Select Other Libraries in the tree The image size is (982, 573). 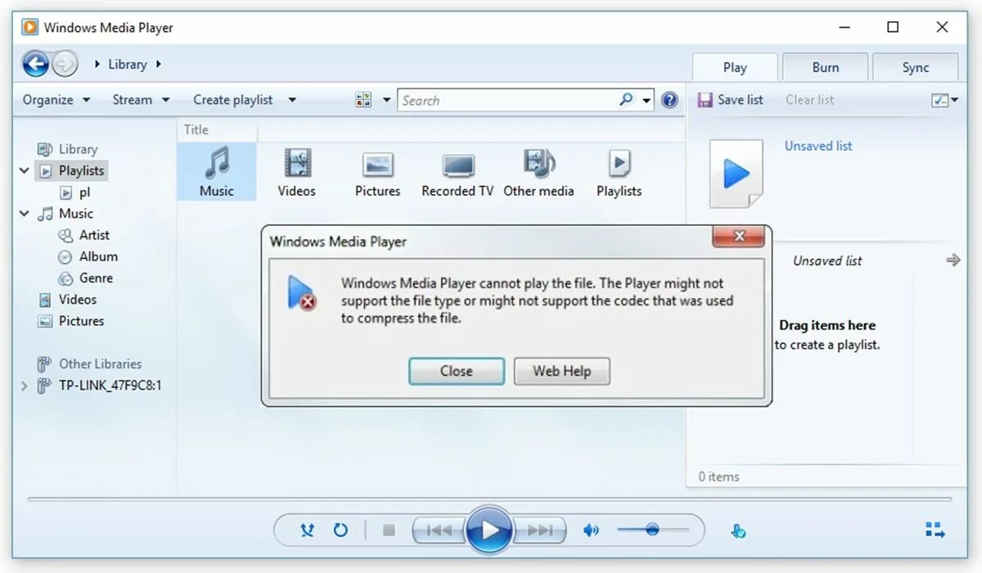(x=89, y=364)
